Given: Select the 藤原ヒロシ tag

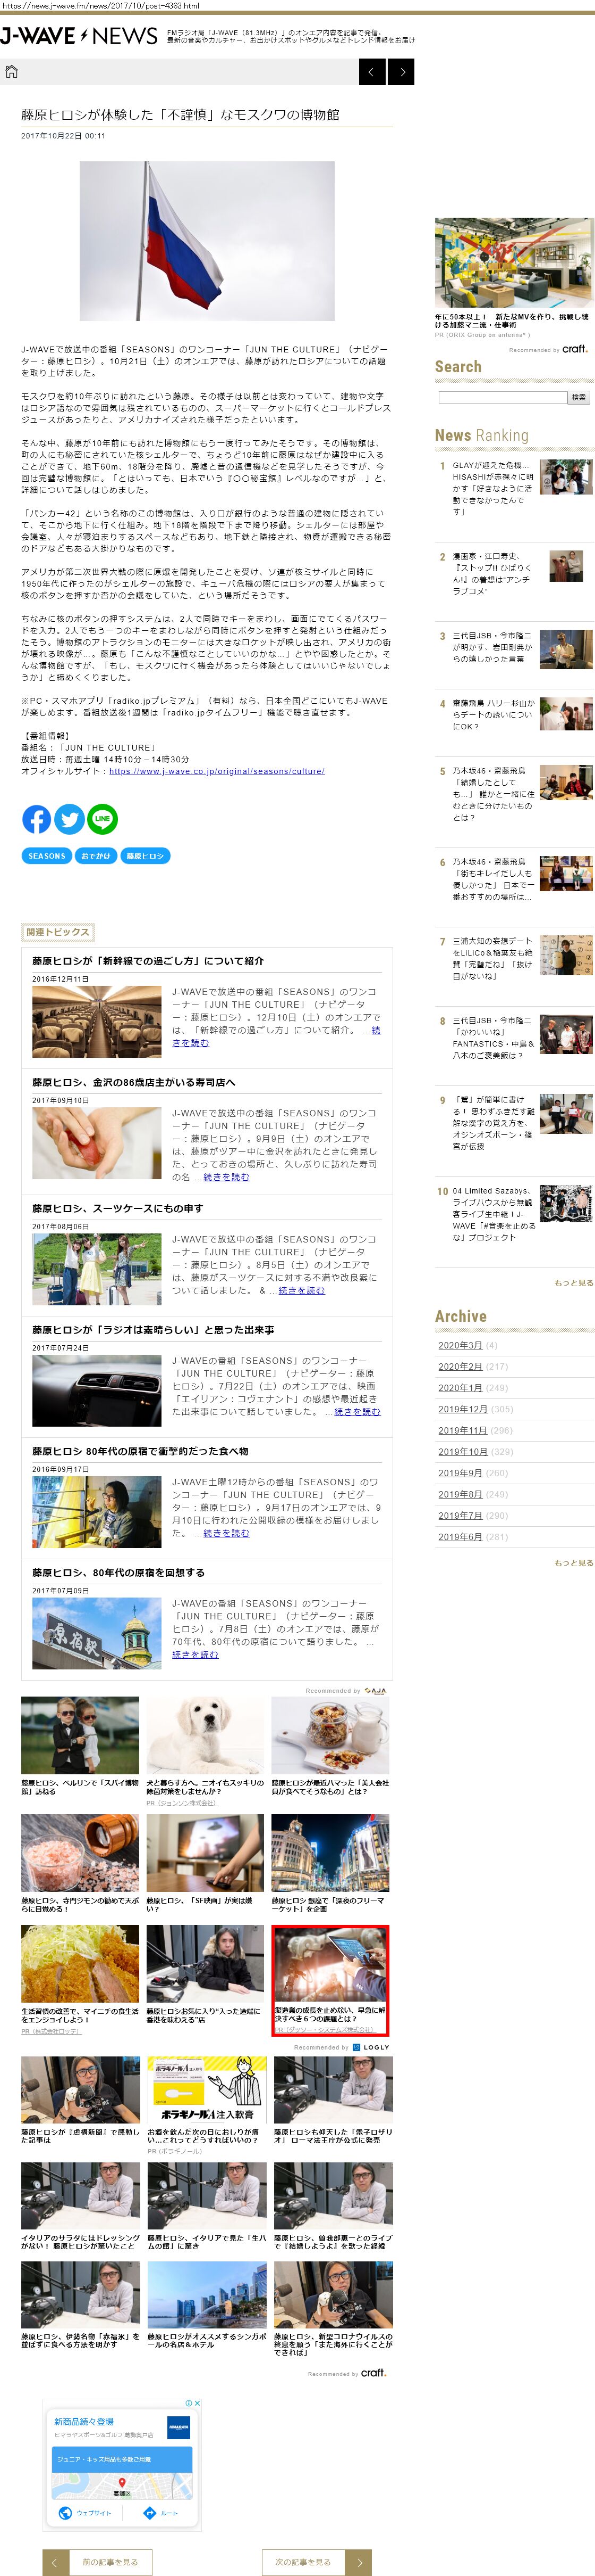Looking at the screenshot, I should pos(146,856).
